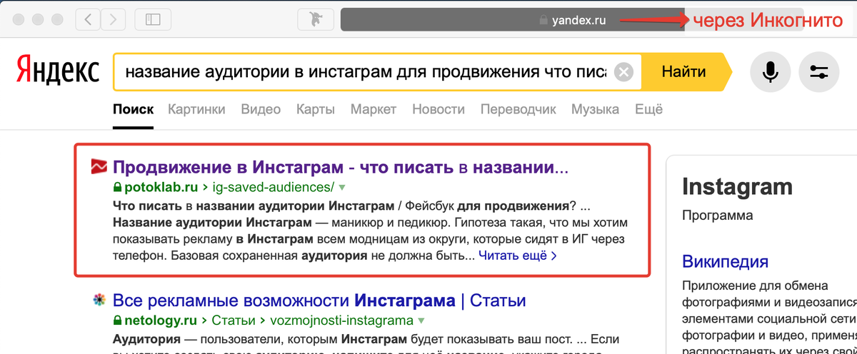Click the potoklab.ru favicon
Viewport: 857px width, 354px height.
(99, 168)
